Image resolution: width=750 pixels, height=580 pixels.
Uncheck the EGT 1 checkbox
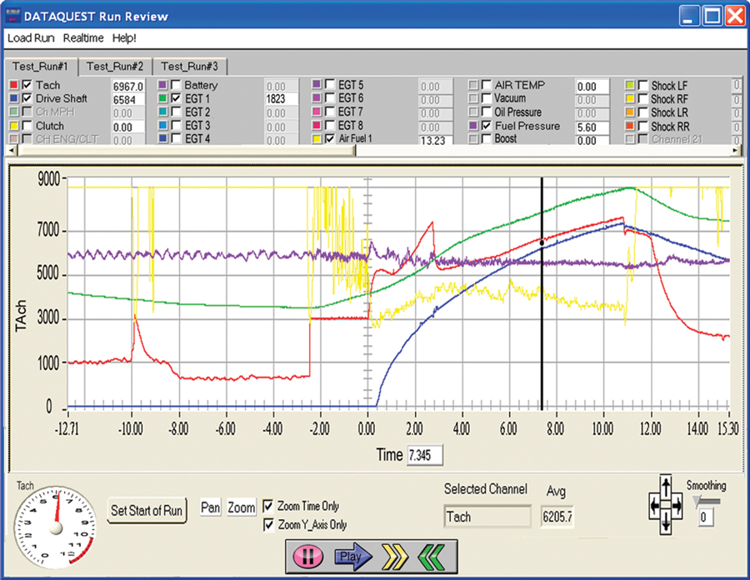click(x=176, y=98)
